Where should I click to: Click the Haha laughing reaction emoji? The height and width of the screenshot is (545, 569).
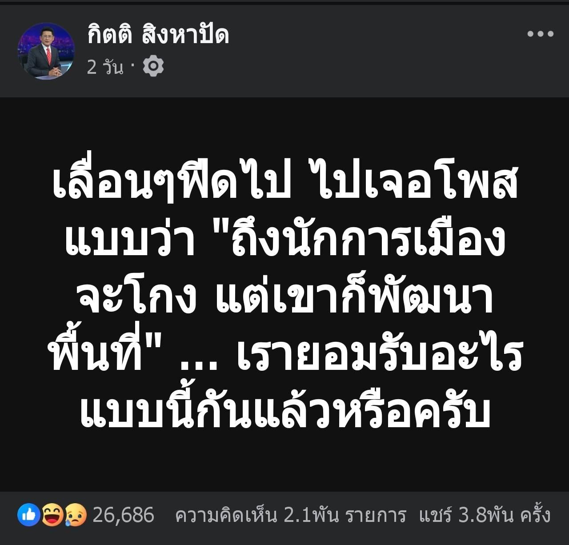[x=52, y=515]
